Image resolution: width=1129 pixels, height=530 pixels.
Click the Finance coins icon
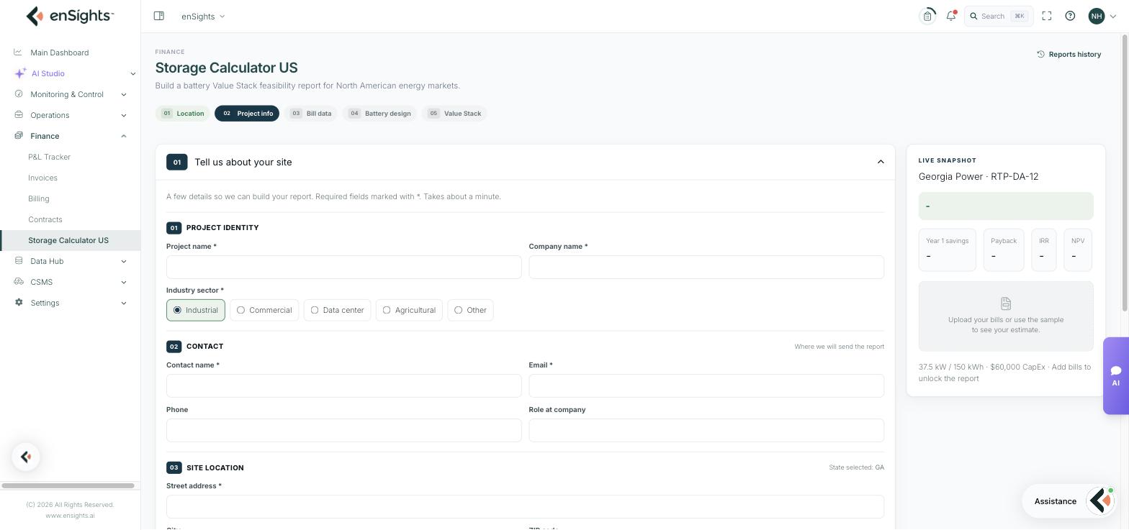pyautogui.click(x=18, y=136)
